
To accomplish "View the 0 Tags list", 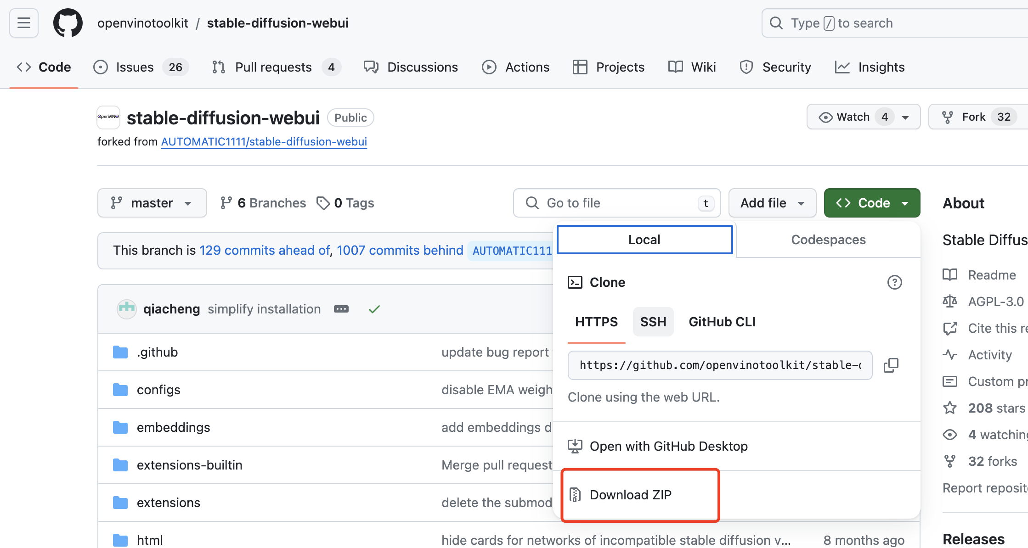I will tap(345, 203).
